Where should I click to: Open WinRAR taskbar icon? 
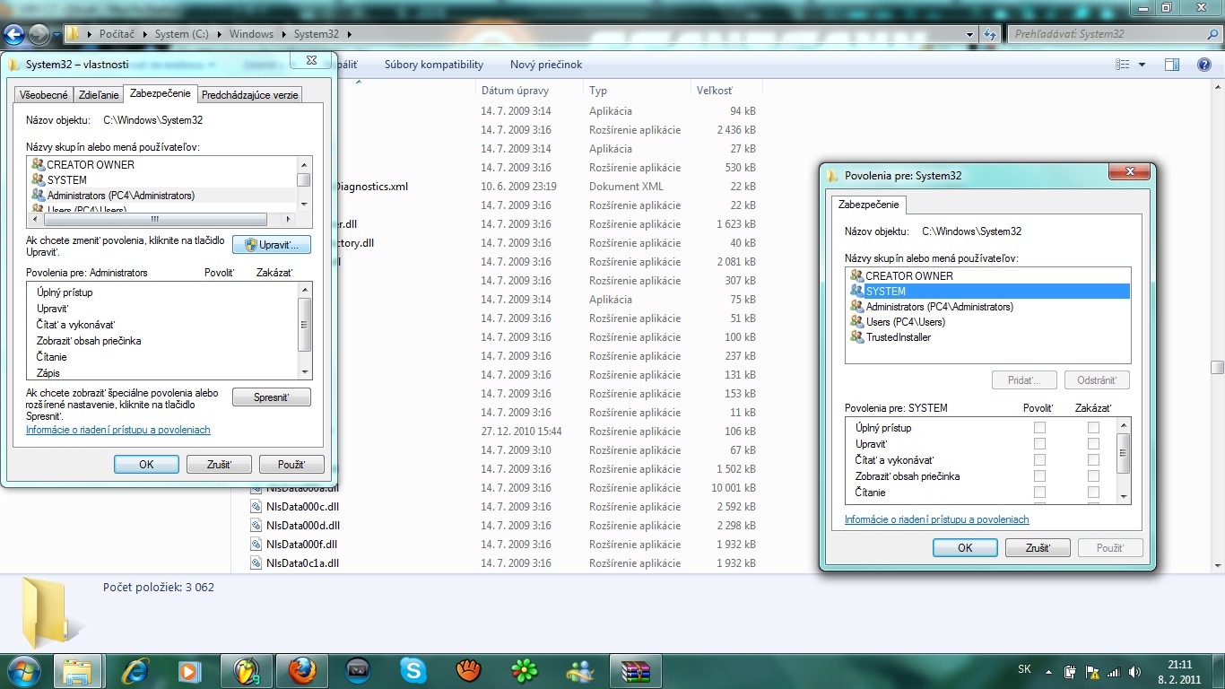tap(635, 670)
